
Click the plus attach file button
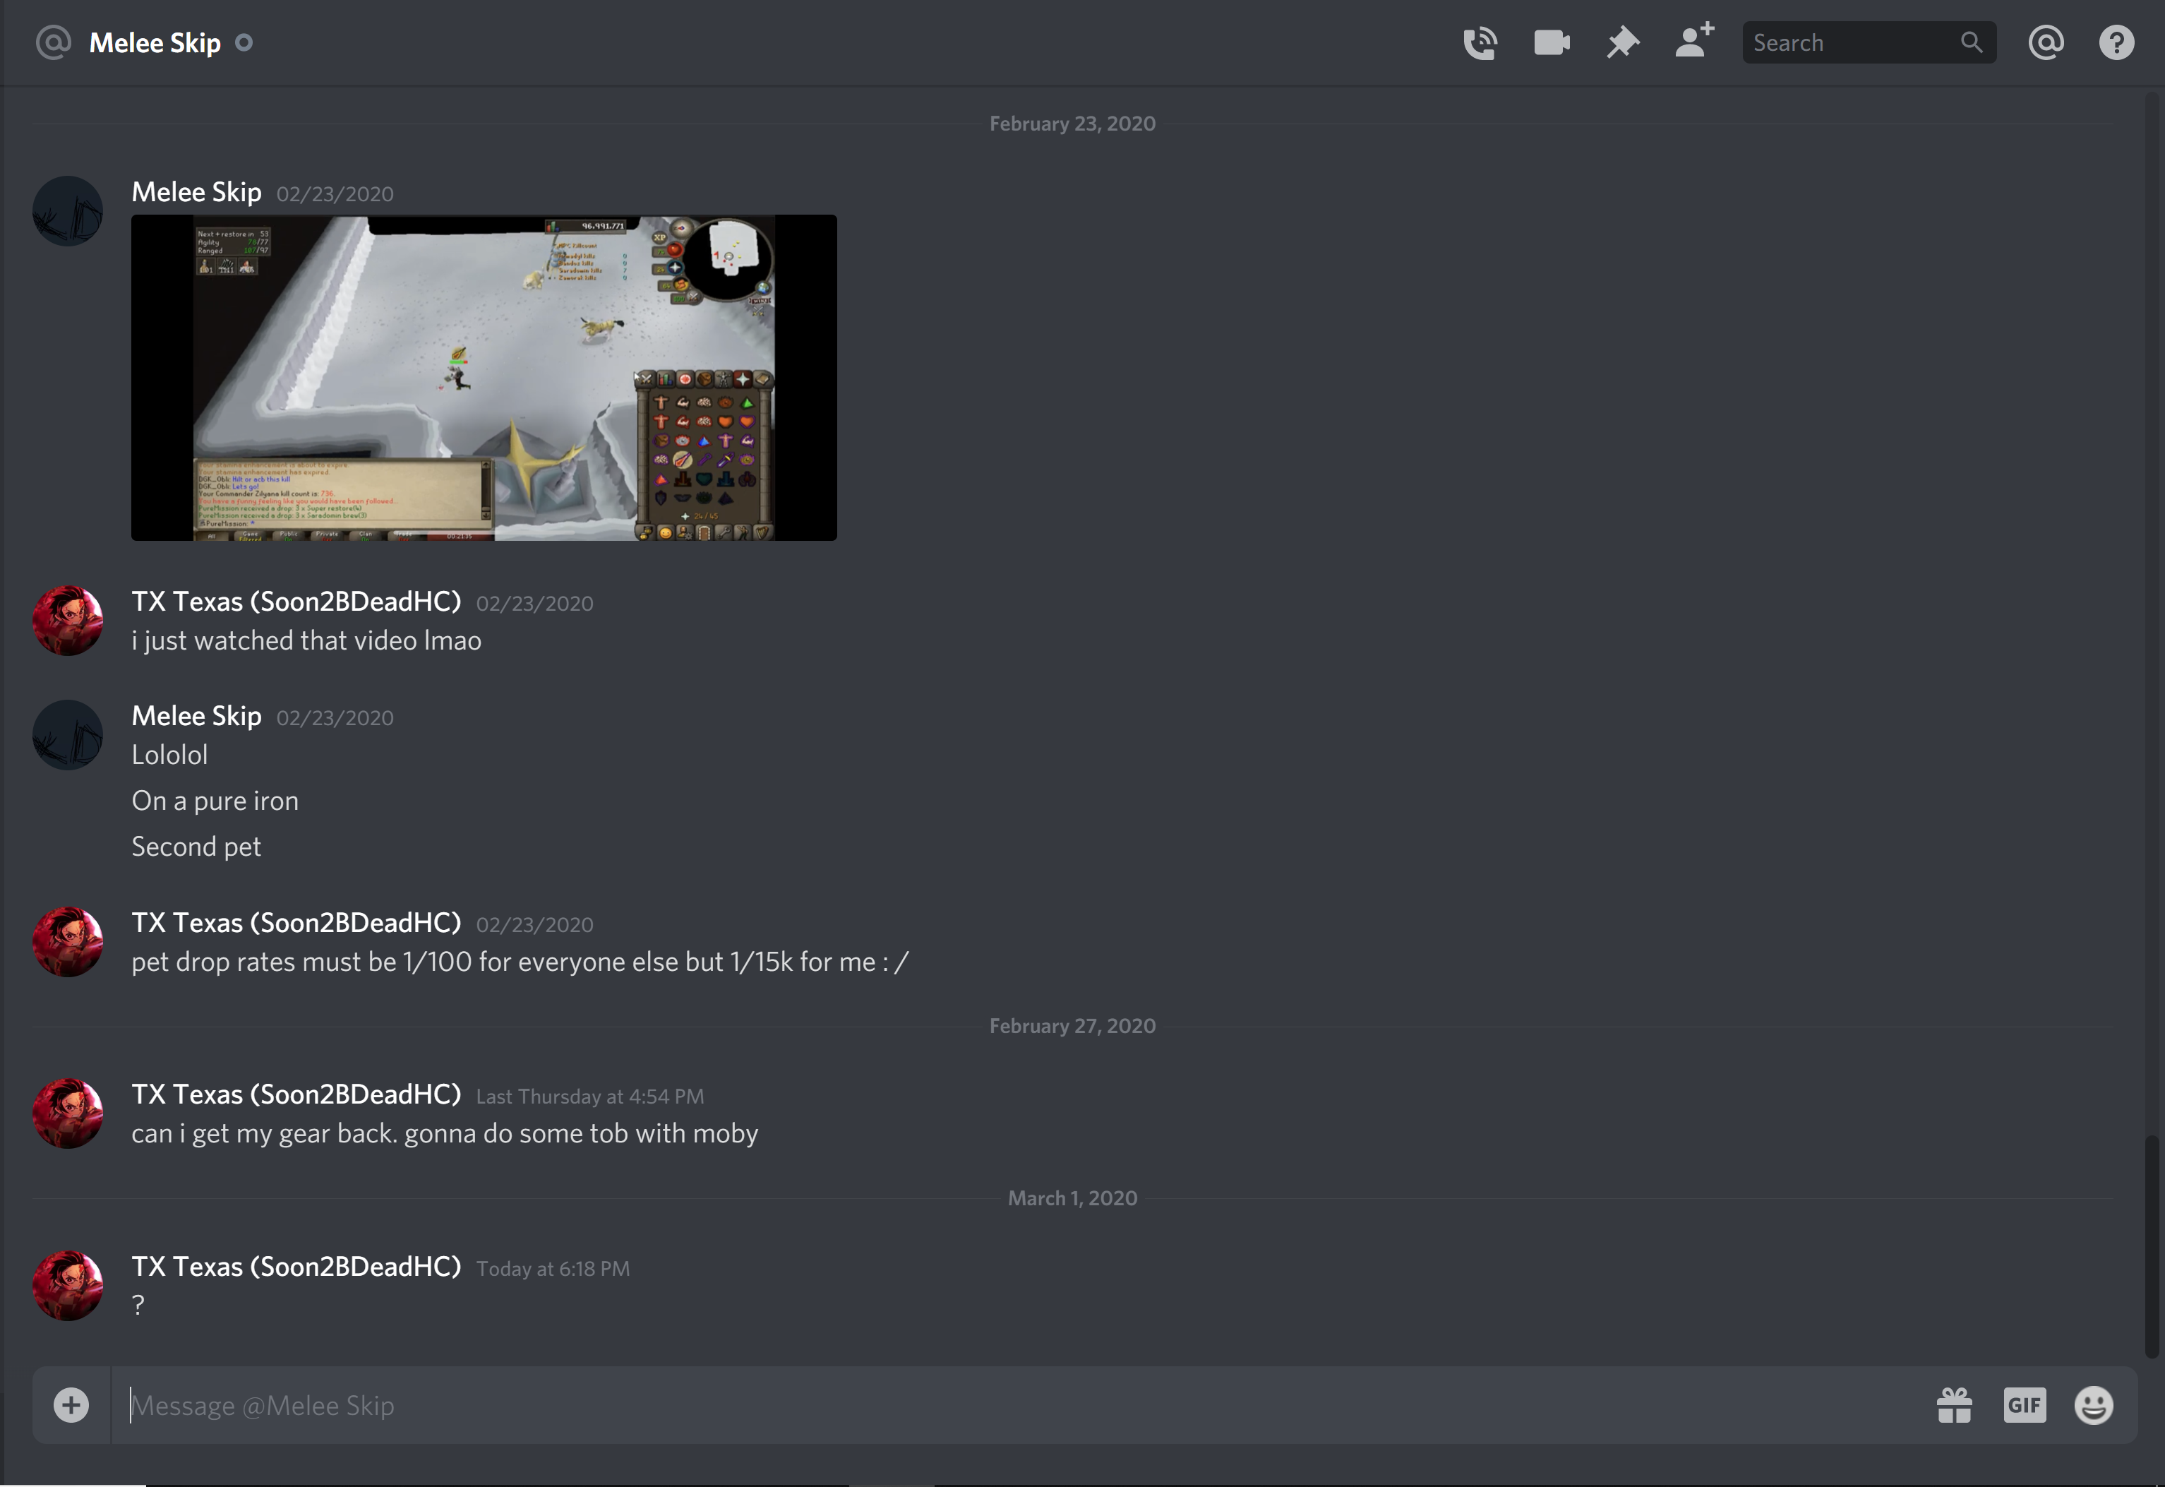point(71,1405)
